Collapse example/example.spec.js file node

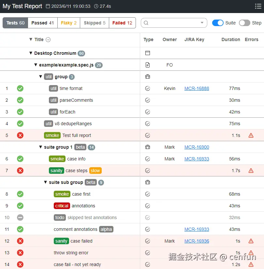[x=36, y=65]
